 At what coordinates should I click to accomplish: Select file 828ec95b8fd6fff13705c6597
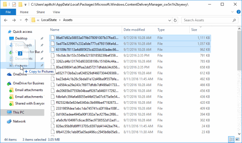[x=130, y=126]
